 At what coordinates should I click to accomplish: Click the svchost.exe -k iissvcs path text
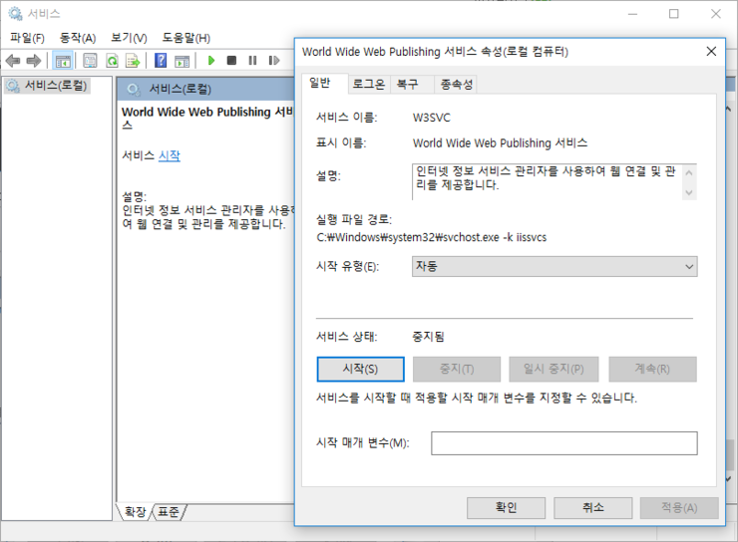[432, 237]
